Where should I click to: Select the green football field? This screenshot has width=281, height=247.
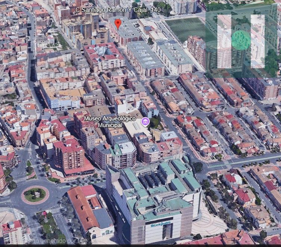pos(186,29)
